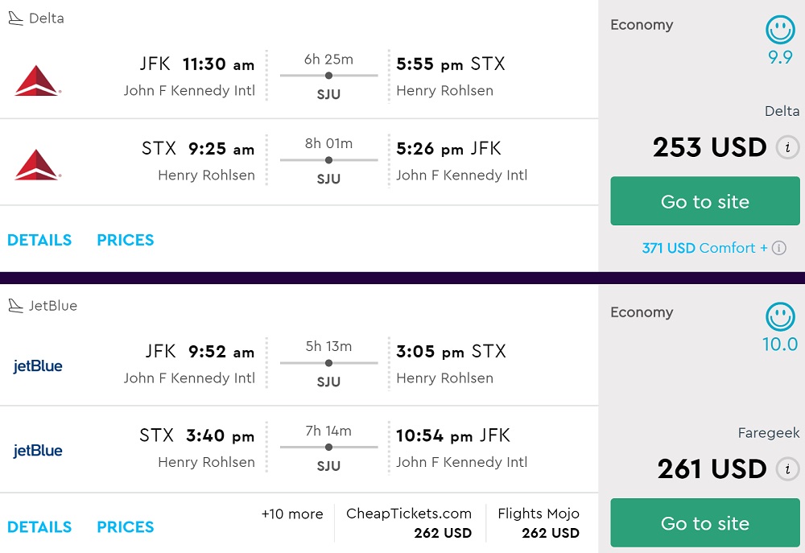
Task: Click the Go to site button for Faregeek
Action: click(x=705, y=523)
